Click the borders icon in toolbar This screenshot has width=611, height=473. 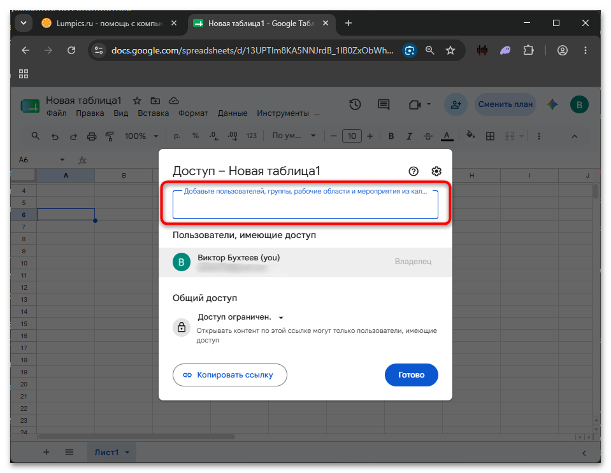(490, 136)
